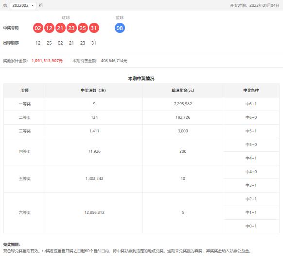
Task: Click condition cell 中1+1
Action: tap(251, 212)
